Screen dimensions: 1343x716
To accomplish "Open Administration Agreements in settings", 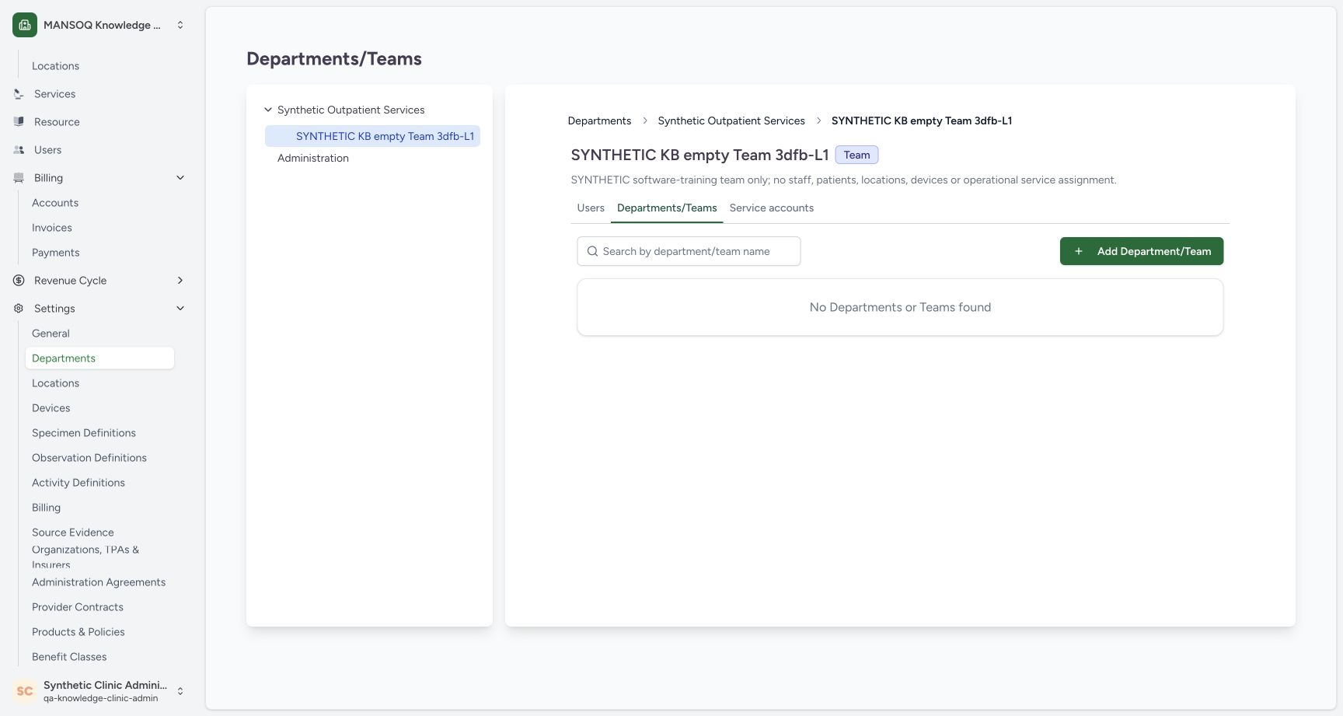I will coord(99,582).
